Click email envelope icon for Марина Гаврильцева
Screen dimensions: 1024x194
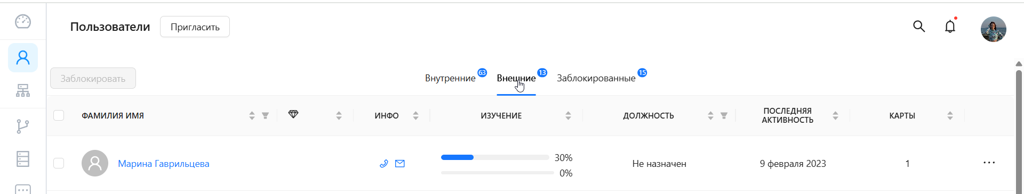pos(400,164)
